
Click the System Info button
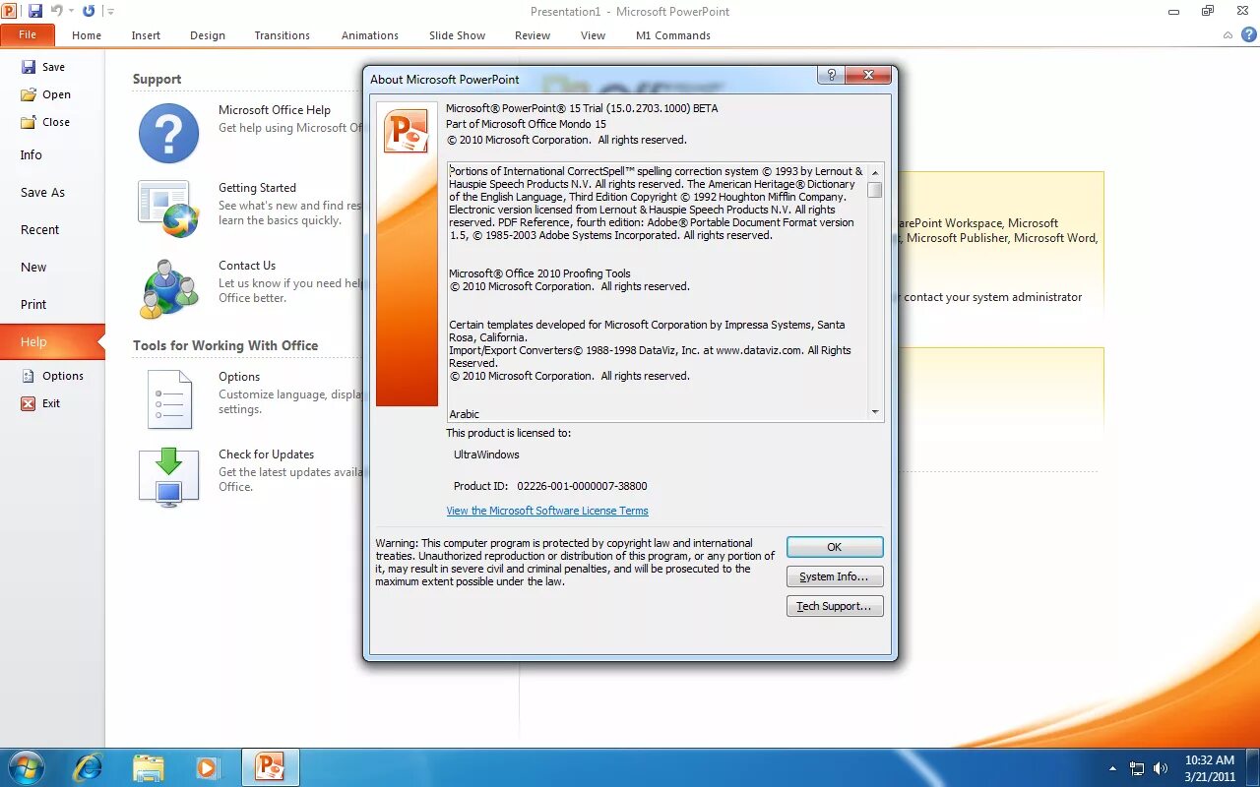(x=835, y=576)
